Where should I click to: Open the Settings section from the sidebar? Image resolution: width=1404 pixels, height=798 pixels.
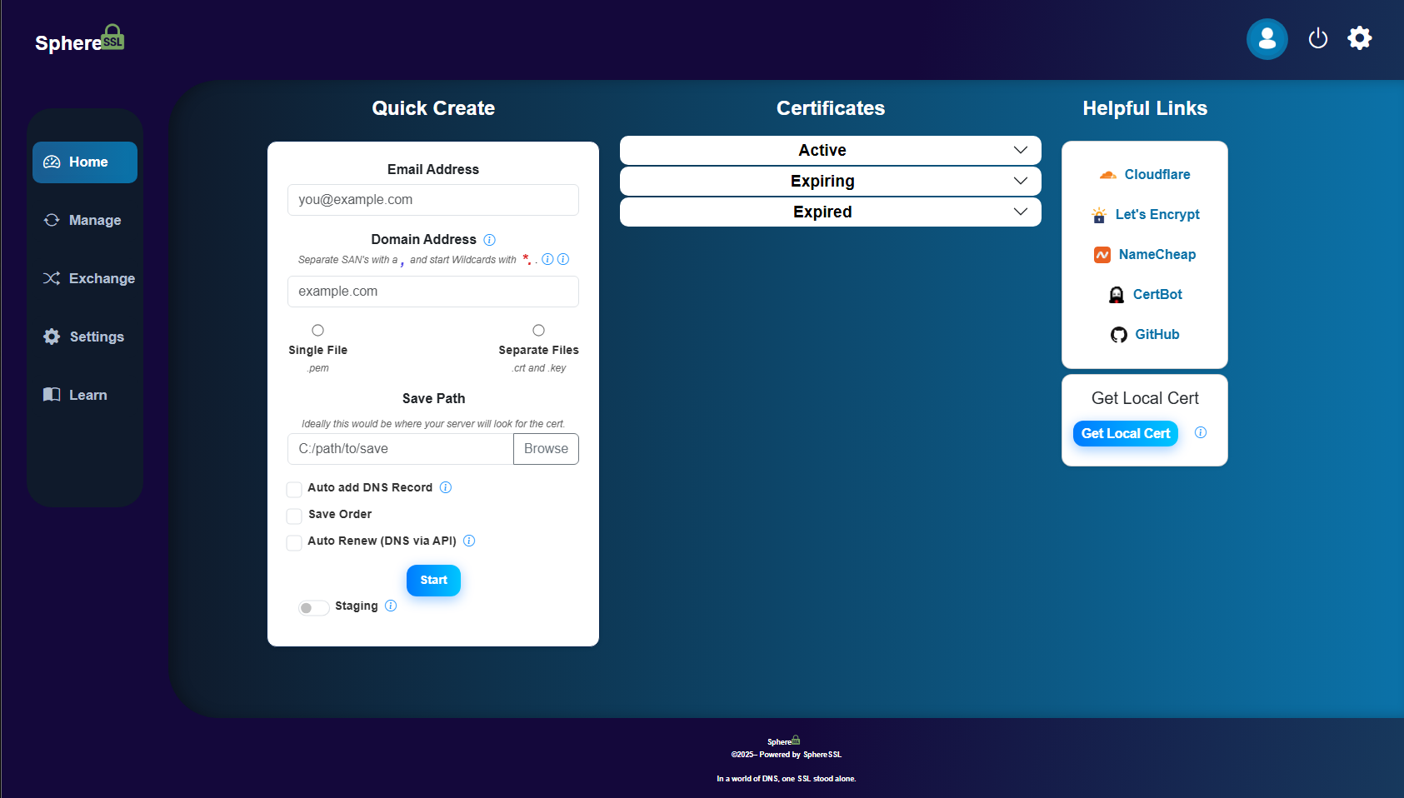click(51, 337)
